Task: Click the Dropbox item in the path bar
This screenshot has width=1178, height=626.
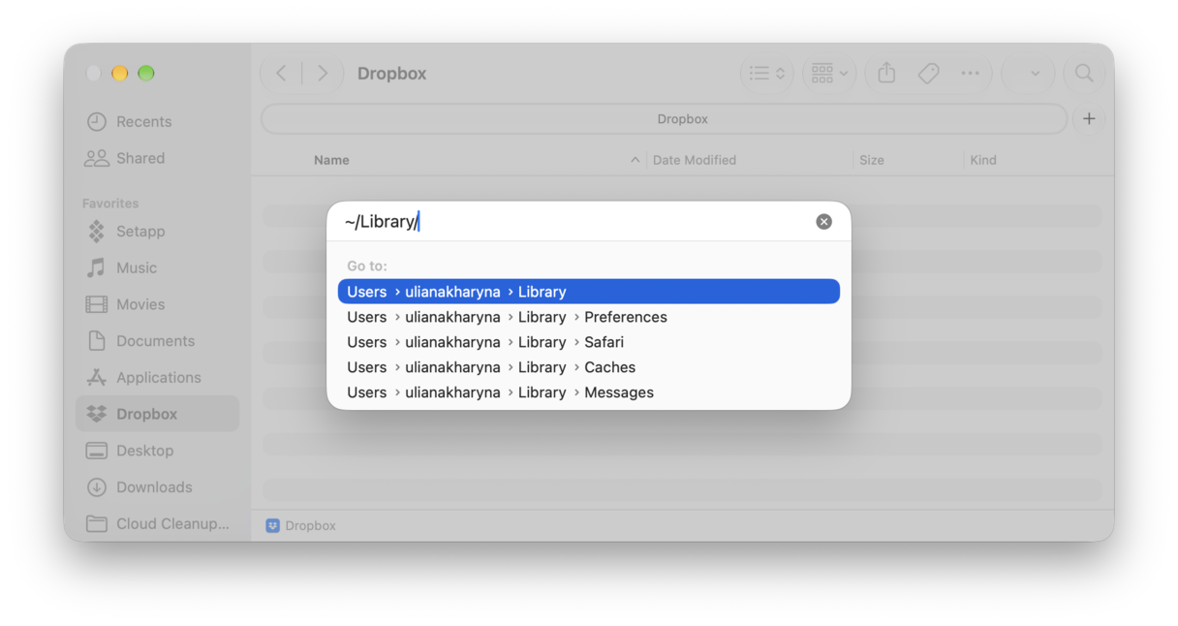Action: 301,526
